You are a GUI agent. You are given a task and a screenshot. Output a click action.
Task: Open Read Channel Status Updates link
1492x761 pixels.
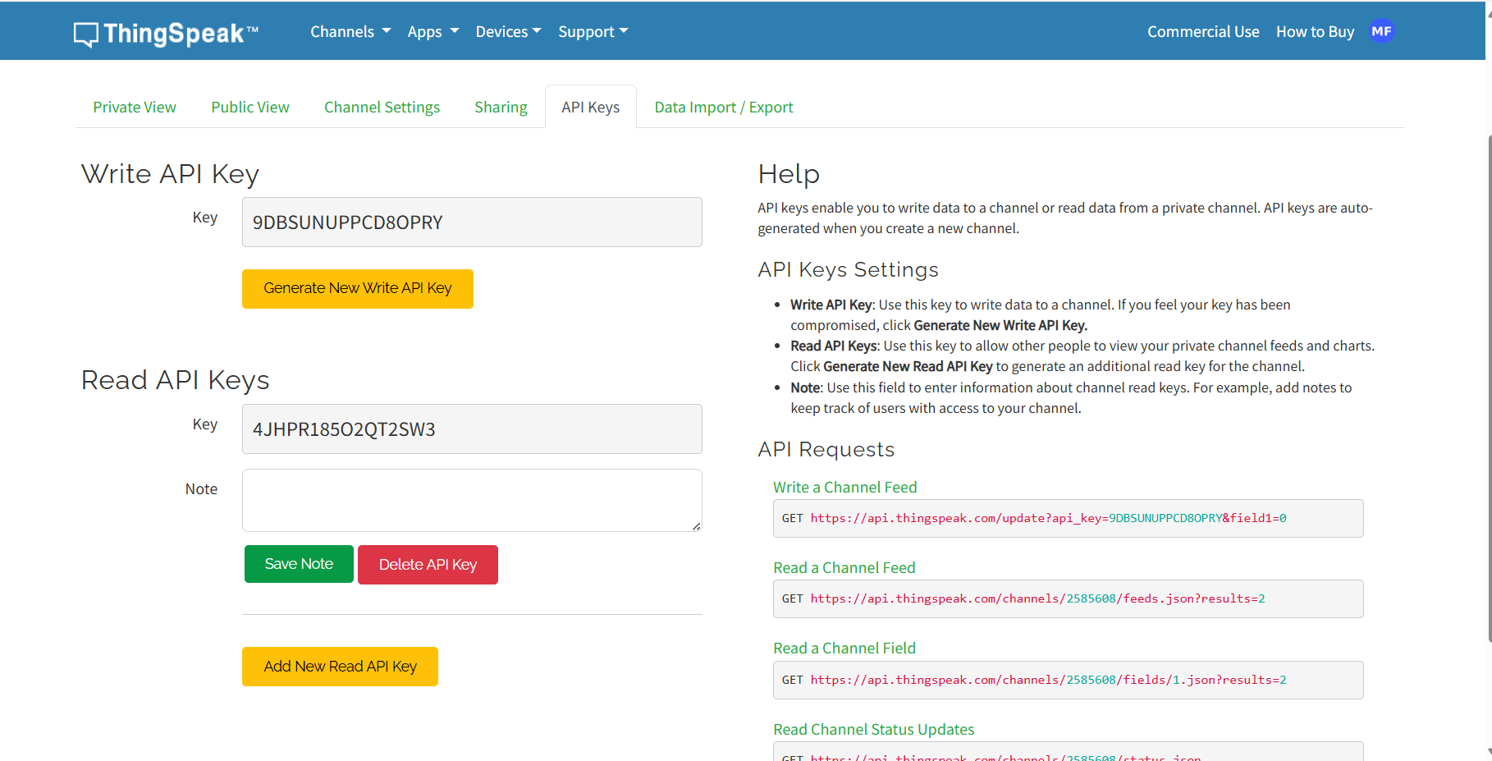(873, 729)
